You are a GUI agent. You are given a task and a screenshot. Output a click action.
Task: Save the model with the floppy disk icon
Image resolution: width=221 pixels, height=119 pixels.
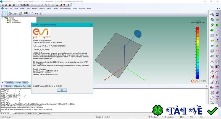[x=10, y=5]
